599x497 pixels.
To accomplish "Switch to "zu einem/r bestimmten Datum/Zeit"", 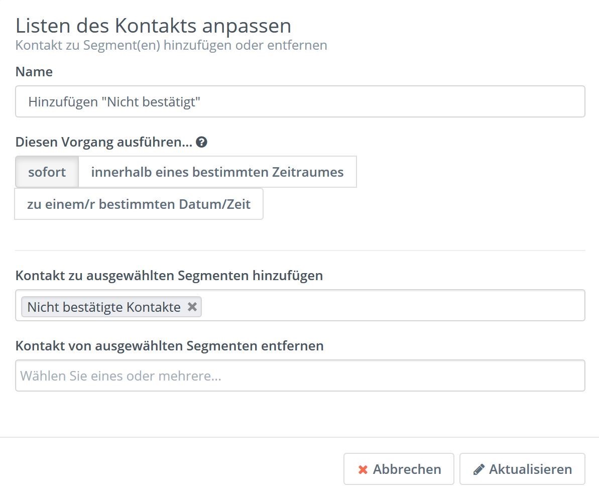I will (139, 204).
